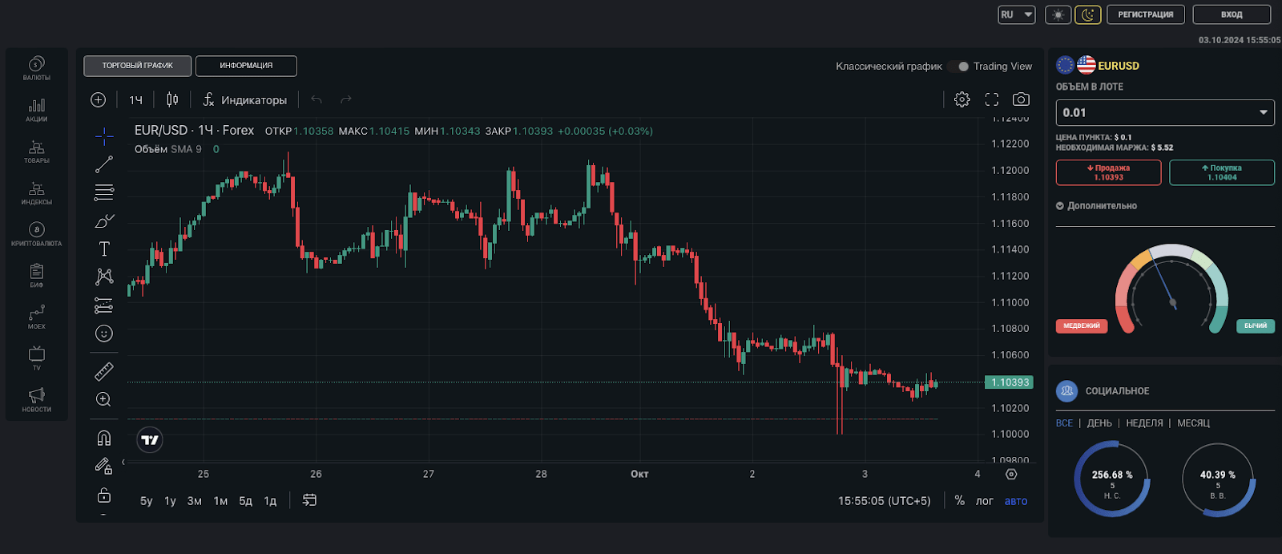Image resolution: width=1282 pixels, height=554 pixels.
Task: Open the 1Ч timeframe selector
Action: click(x=135, y=99)
